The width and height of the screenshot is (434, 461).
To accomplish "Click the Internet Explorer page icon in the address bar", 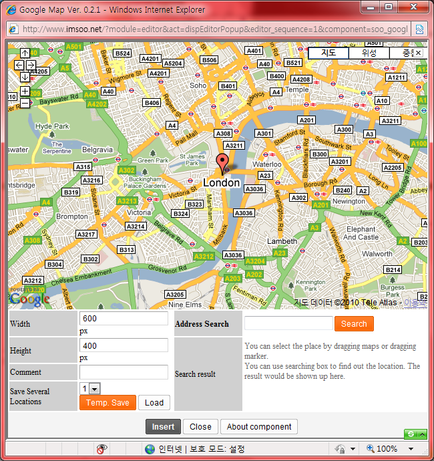I will [x=13, y=29].
